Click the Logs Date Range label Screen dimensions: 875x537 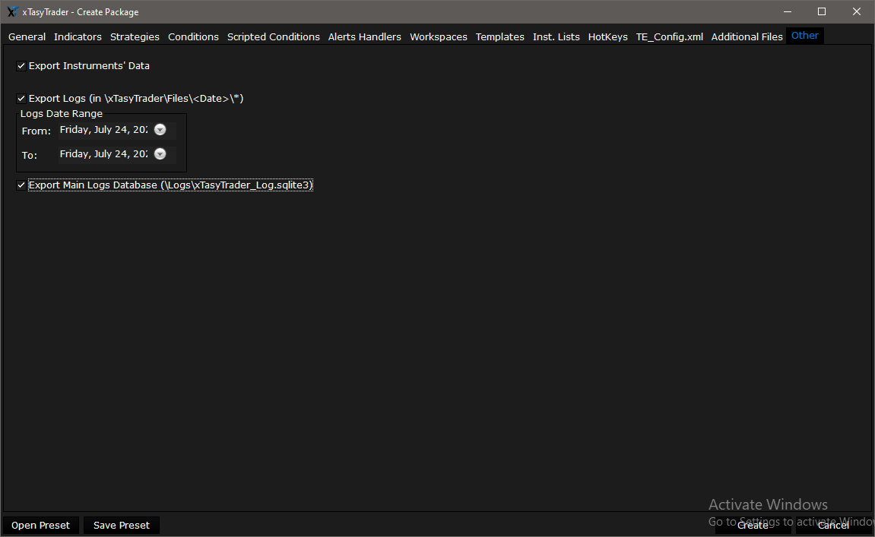coord(62,114)
